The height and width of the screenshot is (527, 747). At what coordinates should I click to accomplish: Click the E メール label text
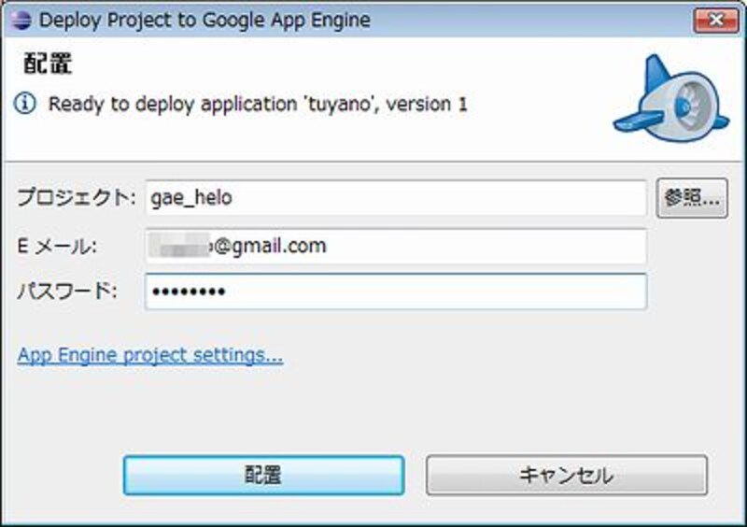pyautogui.click(x=57, y=247)
